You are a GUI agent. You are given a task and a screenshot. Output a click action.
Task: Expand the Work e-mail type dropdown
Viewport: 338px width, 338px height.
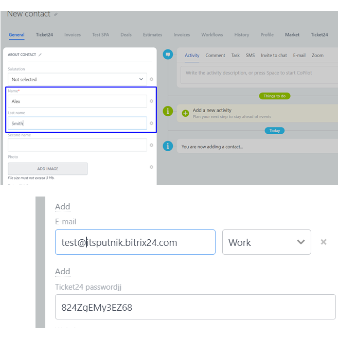click(x=266, y=242)
